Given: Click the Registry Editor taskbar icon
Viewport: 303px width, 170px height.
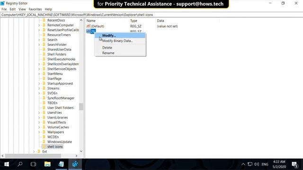Looking at the screenshot, I should click(75, 164).
